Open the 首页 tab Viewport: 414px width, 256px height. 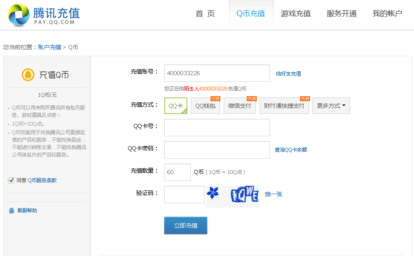(205, 14)
